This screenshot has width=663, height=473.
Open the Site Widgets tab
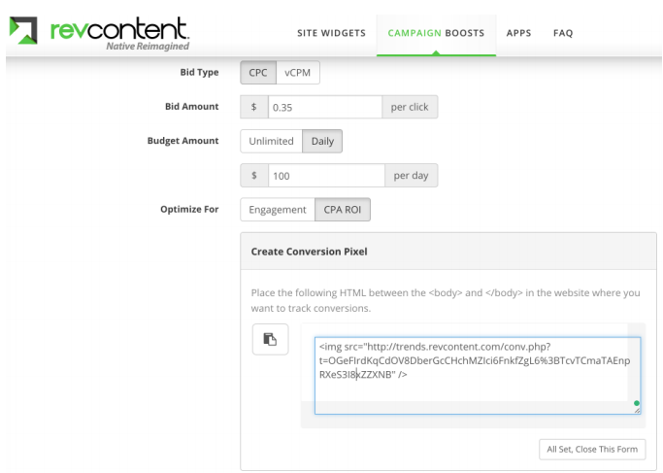[x=332, y=33]
